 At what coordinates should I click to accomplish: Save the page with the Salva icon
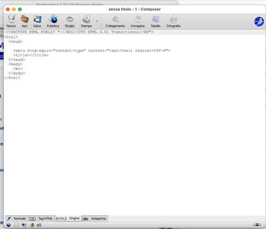37,20
